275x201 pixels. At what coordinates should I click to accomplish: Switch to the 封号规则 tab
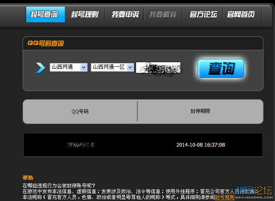click(x=85, y=14)
